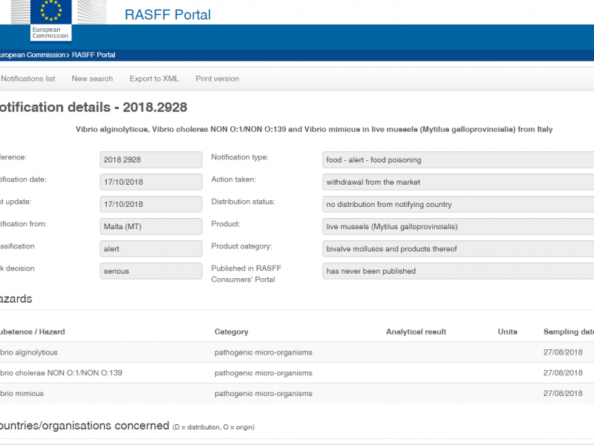Select Vibrio cholerae NON O:1/NON O:139 row

click(297, 373)
